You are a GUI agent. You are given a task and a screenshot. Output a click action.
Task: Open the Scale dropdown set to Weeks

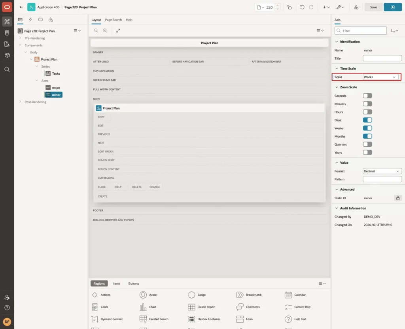point(380,77)
